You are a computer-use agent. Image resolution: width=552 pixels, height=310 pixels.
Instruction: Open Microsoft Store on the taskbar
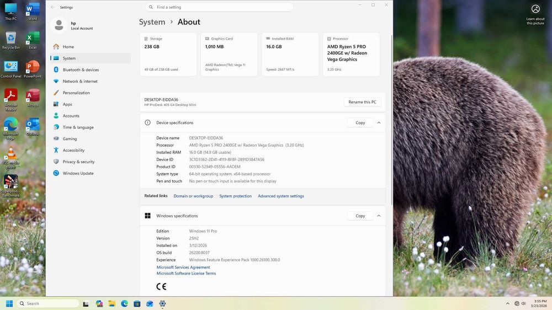click(x=137, y=304)
